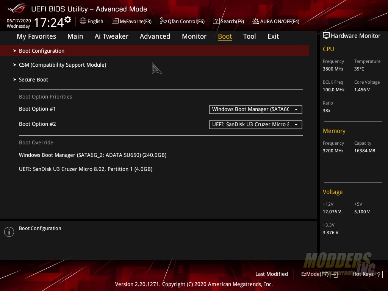This screenshot has width=388, height=291.
Task: Open the My Favorites tab
Action: click(x=36, y=36)
